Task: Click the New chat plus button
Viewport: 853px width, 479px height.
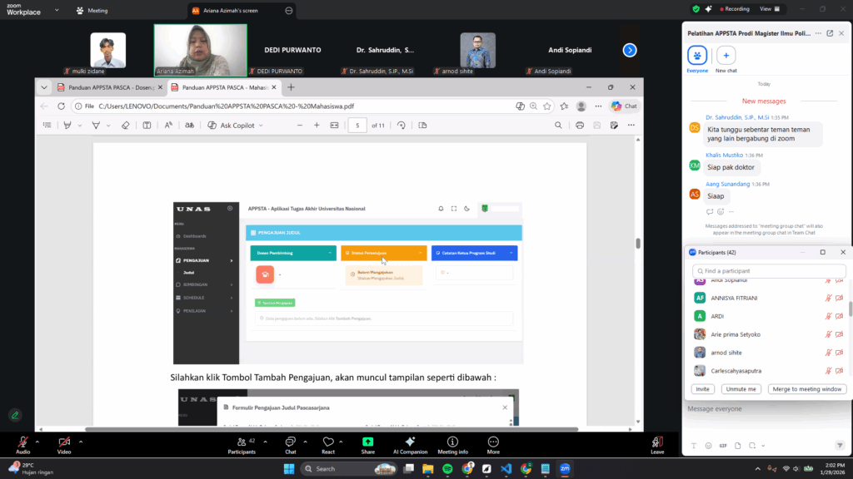Action: [726, 56]
